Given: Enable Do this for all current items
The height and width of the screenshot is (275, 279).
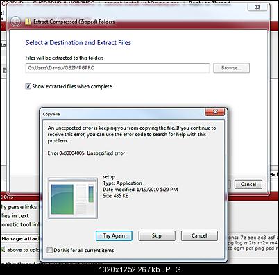Looking at the screenshot, I should 49,250.
